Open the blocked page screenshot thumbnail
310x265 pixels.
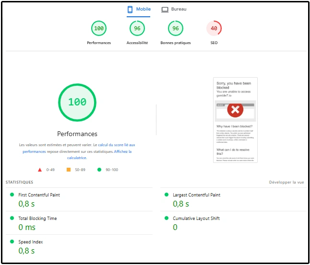(x=235, y=120)
